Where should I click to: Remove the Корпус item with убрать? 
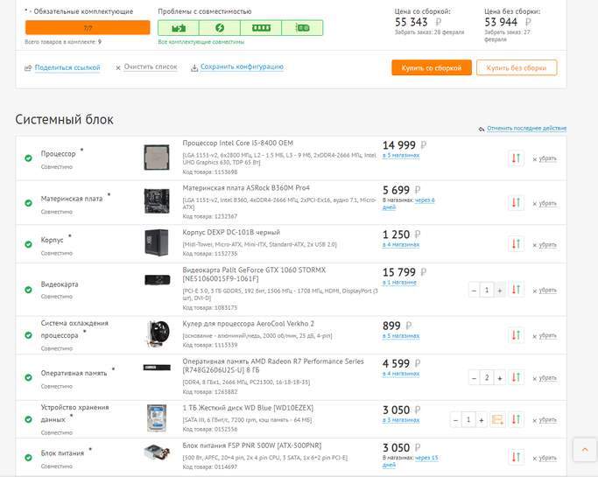pyautogui.click(x=548, y=244)
